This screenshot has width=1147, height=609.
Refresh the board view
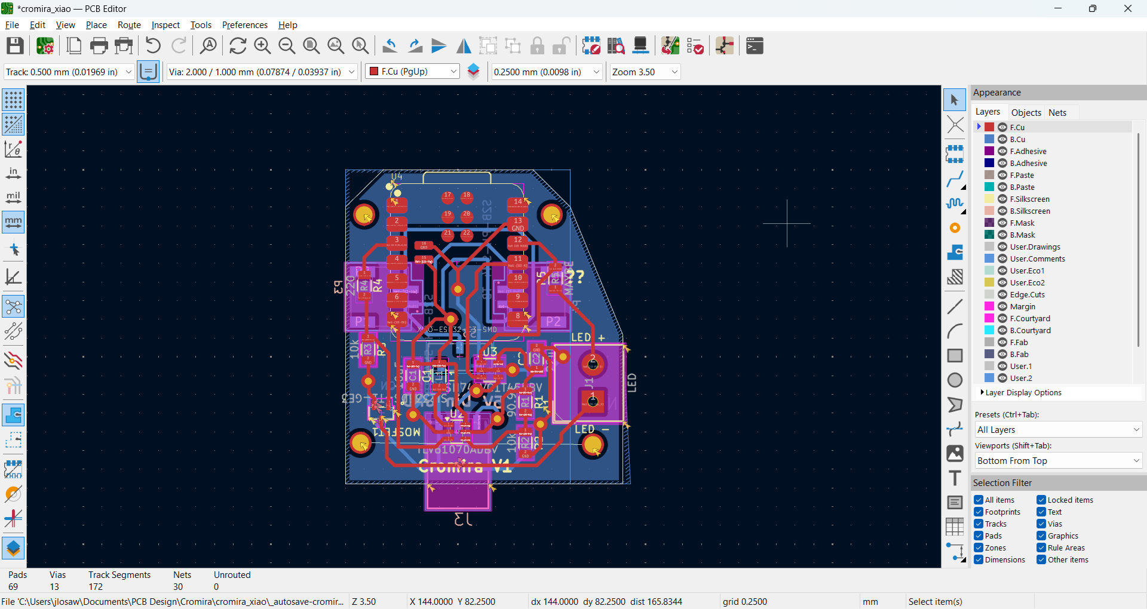tap(238, 46)
